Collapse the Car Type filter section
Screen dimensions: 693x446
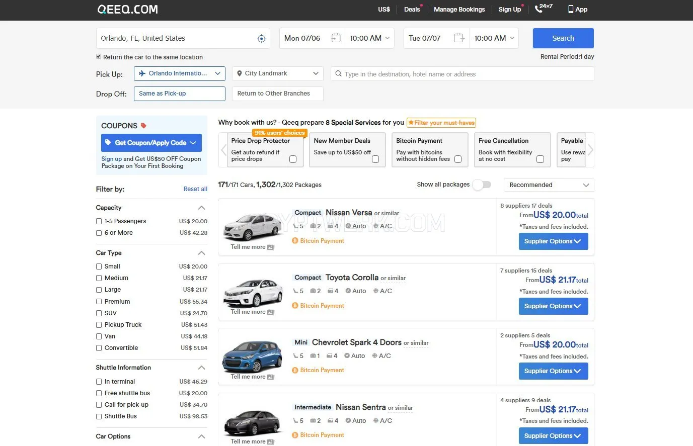click(202, 253)
